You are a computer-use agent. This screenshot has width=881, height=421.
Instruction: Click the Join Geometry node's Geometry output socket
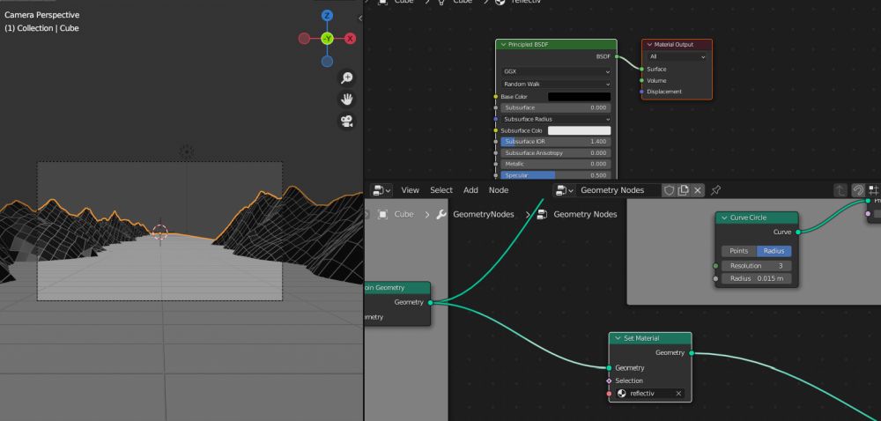point(431,303)
